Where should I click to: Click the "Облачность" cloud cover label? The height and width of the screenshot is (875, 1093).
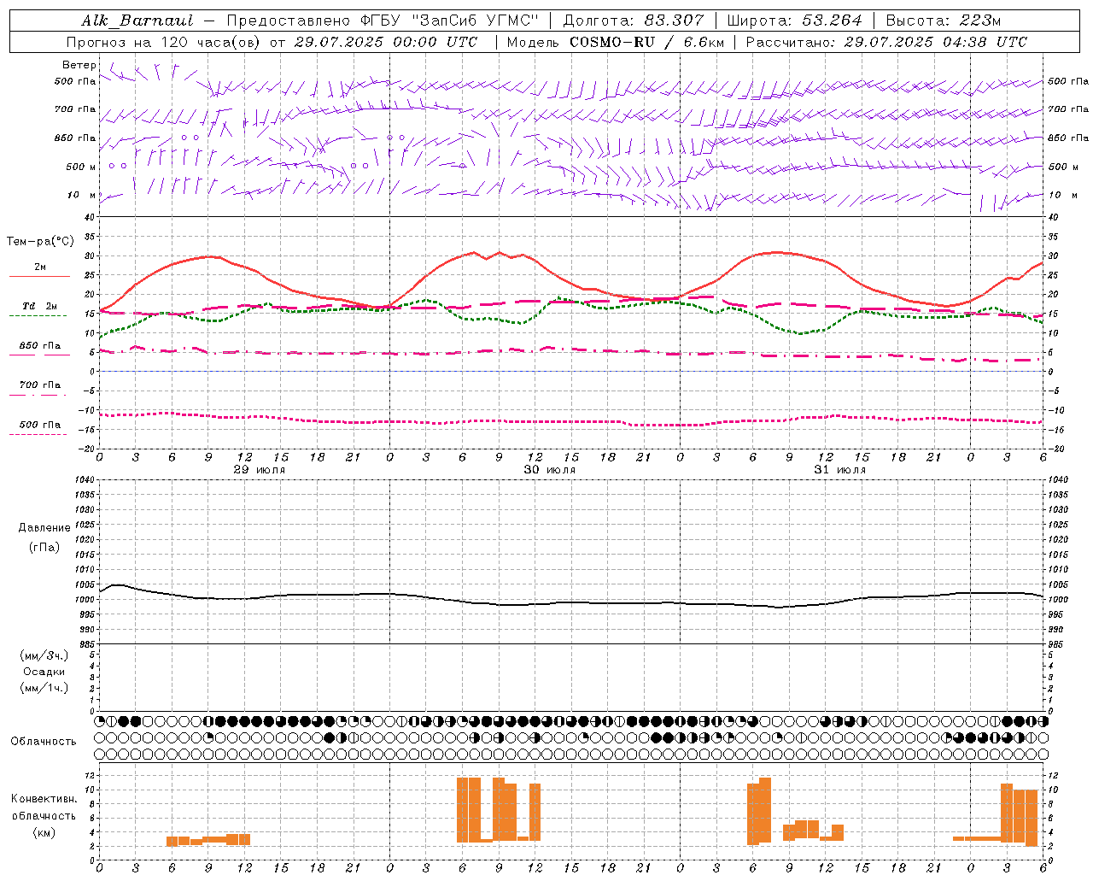pyautogui.click(x=44, y=741)
